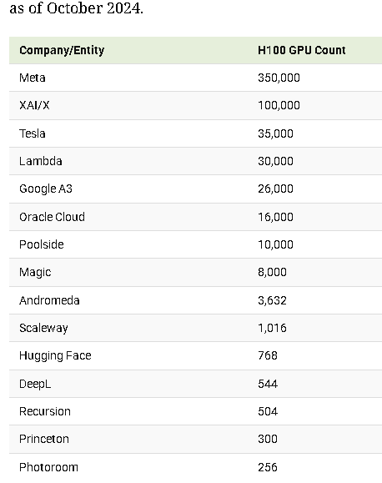The height and width of the screenshot is (483, 382).
Task: Click the 350,000 GPU count value
Action: coord(279,78)
